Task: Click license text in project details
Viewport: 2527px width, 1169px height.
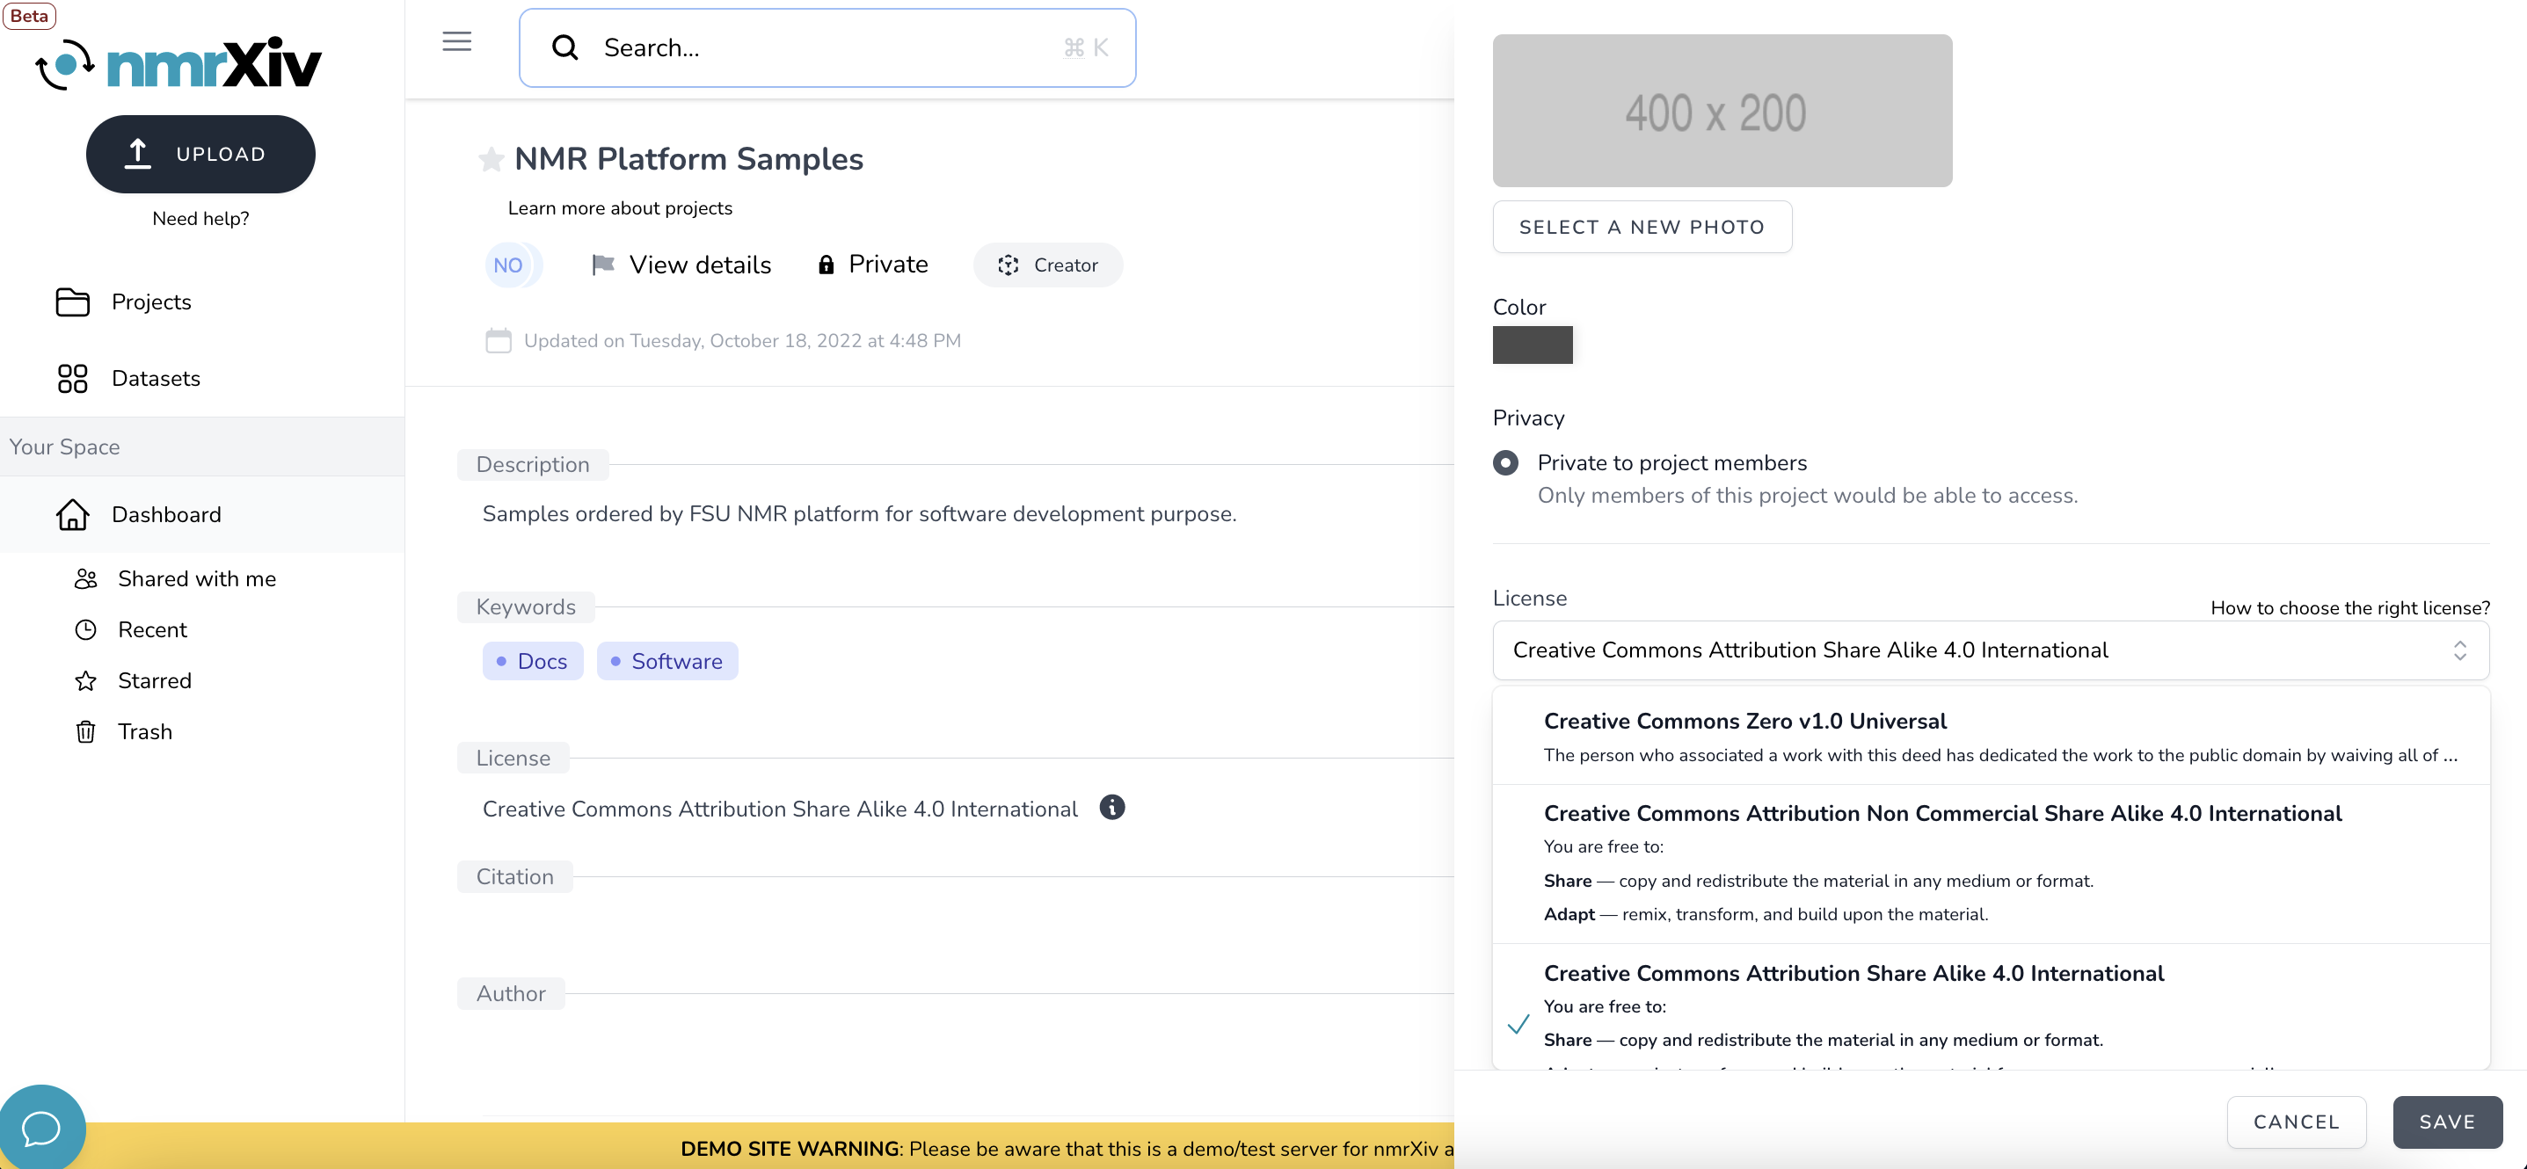Action: [x=780, y=810]
